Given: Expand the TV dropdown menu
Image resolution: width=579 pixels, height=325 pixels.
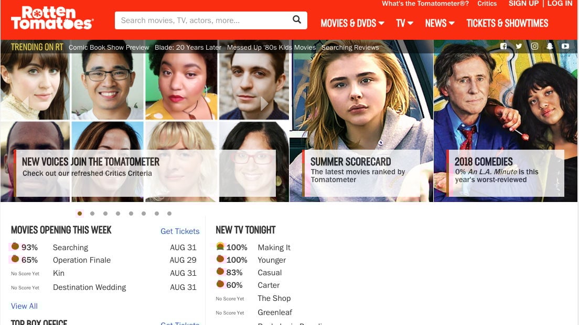Looking at the screenshot, I should [x=404, y=23].
